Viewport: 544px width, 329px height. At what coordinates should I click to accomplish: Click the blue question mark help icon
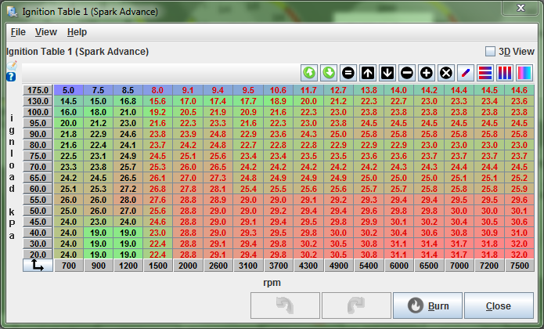click(x=11, y=77)
